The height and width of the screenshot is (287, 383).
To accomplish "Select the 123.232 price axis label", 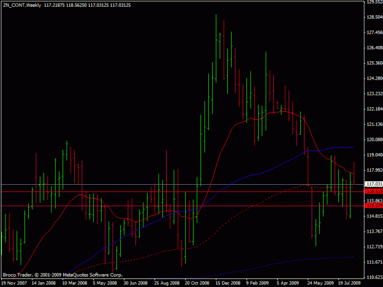I will click(x=374, y=94).
